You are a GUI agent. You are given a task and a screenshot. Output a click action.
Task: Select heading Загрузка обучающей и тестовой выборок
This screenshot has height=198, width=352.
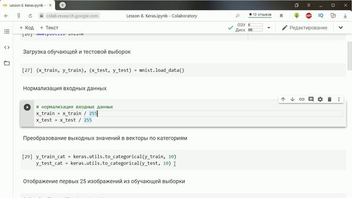(77, 52)
